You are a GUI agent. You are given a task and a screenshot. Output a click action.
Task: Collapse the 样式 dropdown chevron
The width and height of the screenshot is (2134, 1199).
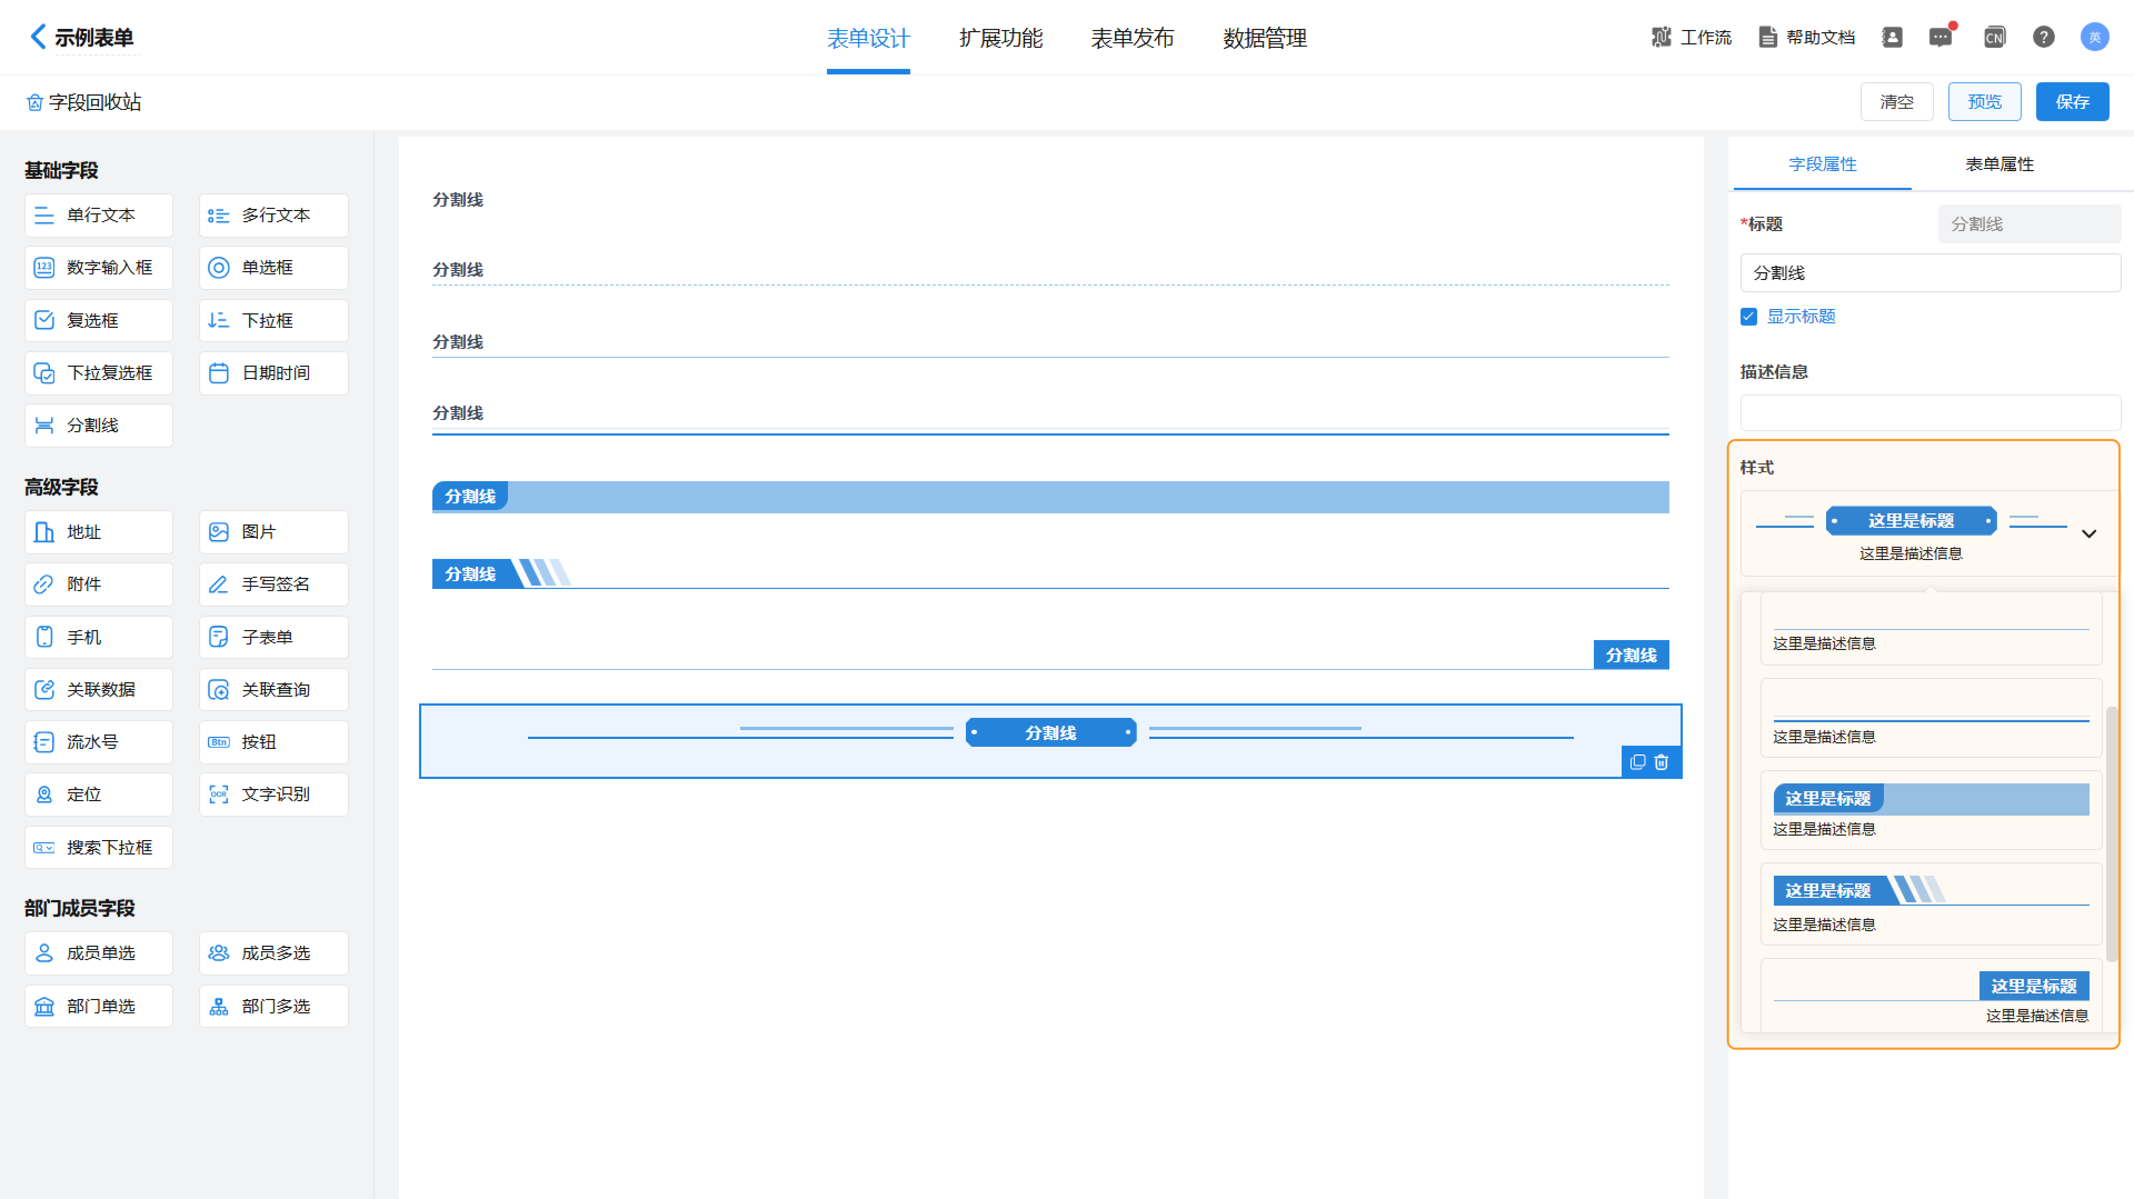[x=2088, y=534]
